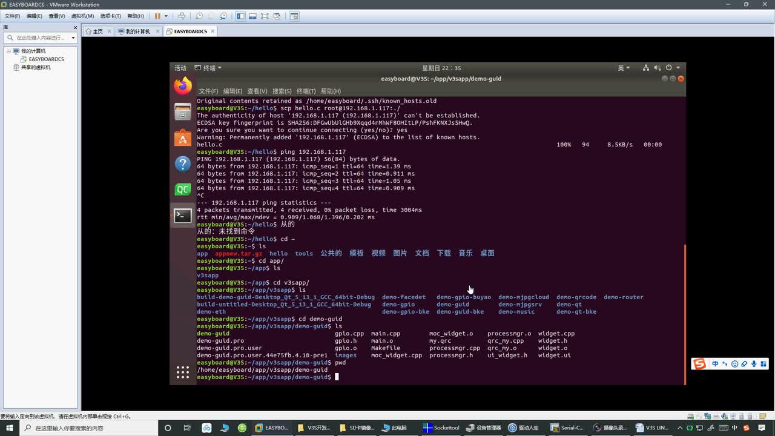Click the terminal window scrollbar
Viewport: 775px width, 436px height.
pyautogui.click(x=684, y=314)
